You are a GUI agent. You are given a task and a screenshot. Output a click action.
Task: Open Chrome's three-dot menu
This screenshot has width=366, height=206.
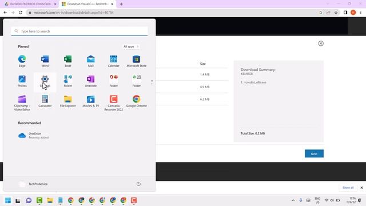coord(361,13)
